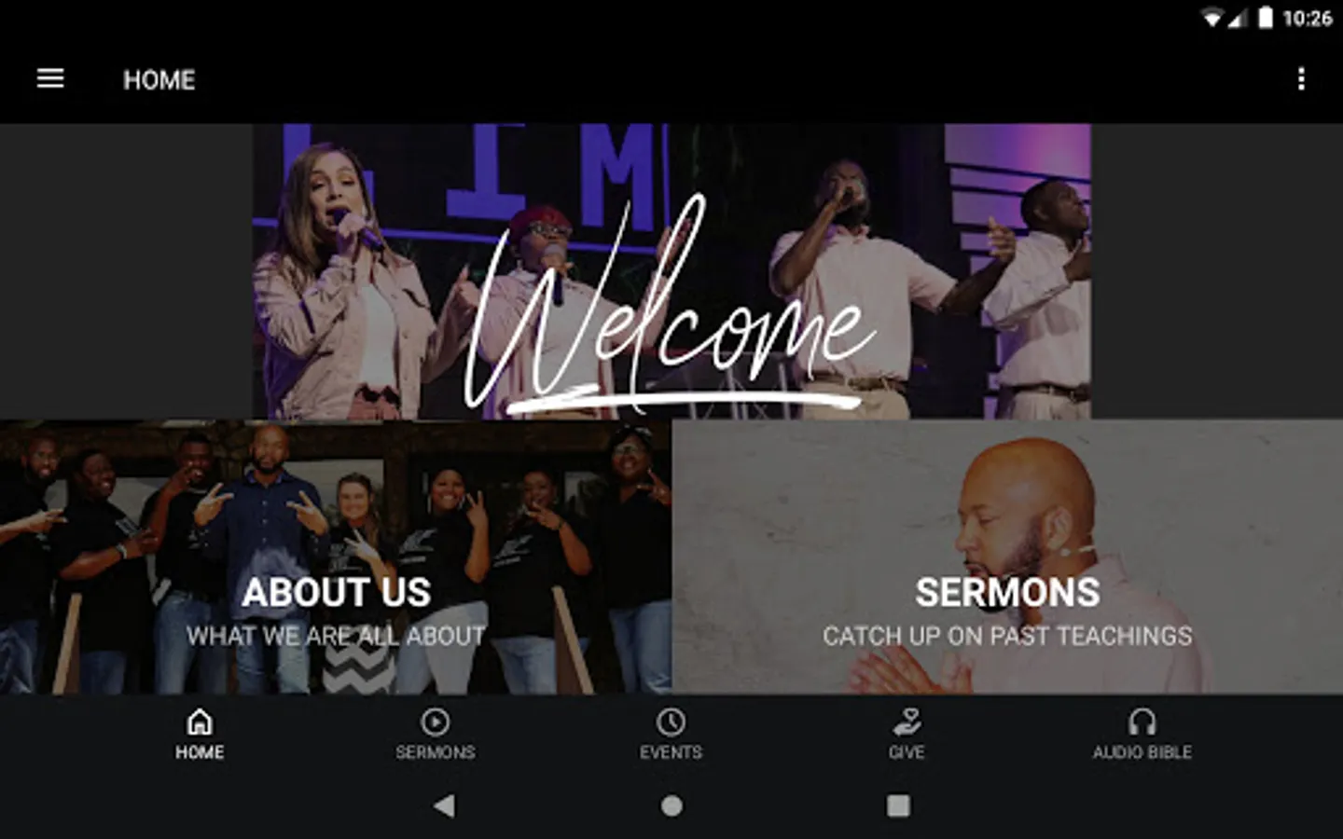Switch to the Events tab label

click(671, 752)
